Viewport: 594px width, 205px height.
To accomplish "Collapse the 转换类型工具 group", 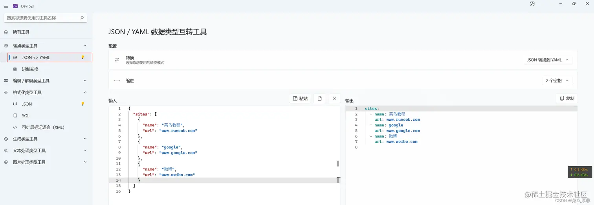I will coord(46,46).
